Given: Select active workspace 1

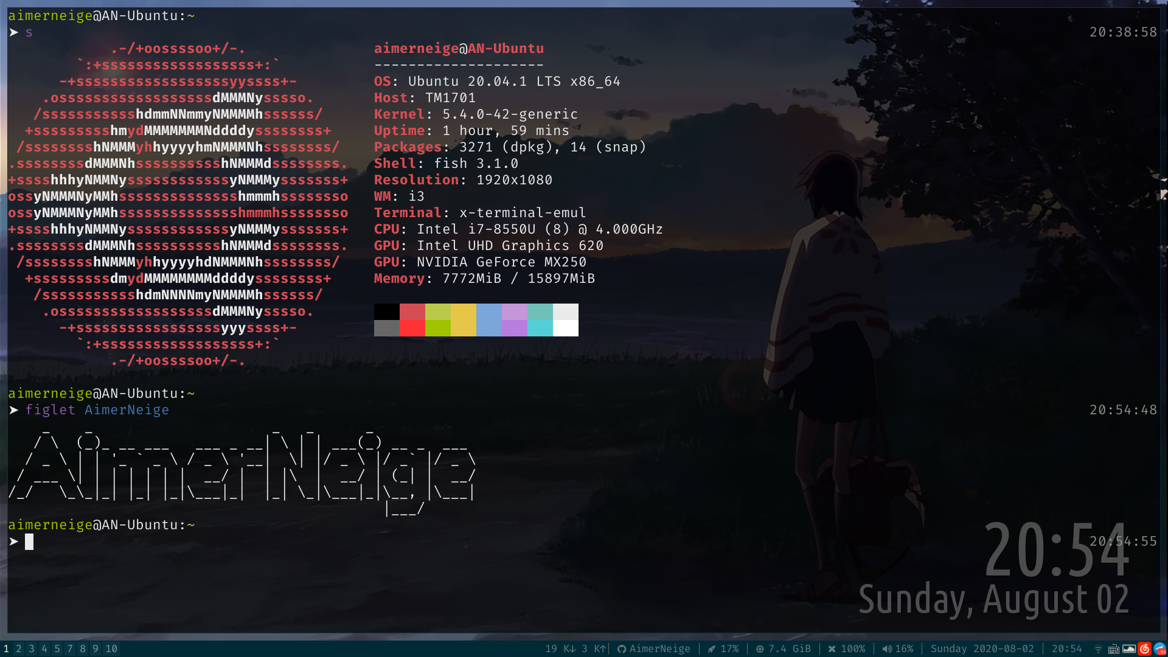Looking at the screenshot, I should click(x=6, y=649).
